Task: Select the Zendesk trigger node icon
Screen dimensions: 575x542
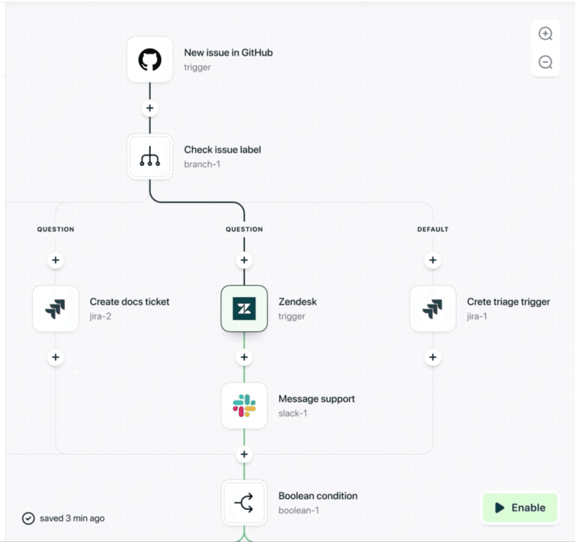Action: (x=244, y=309)
